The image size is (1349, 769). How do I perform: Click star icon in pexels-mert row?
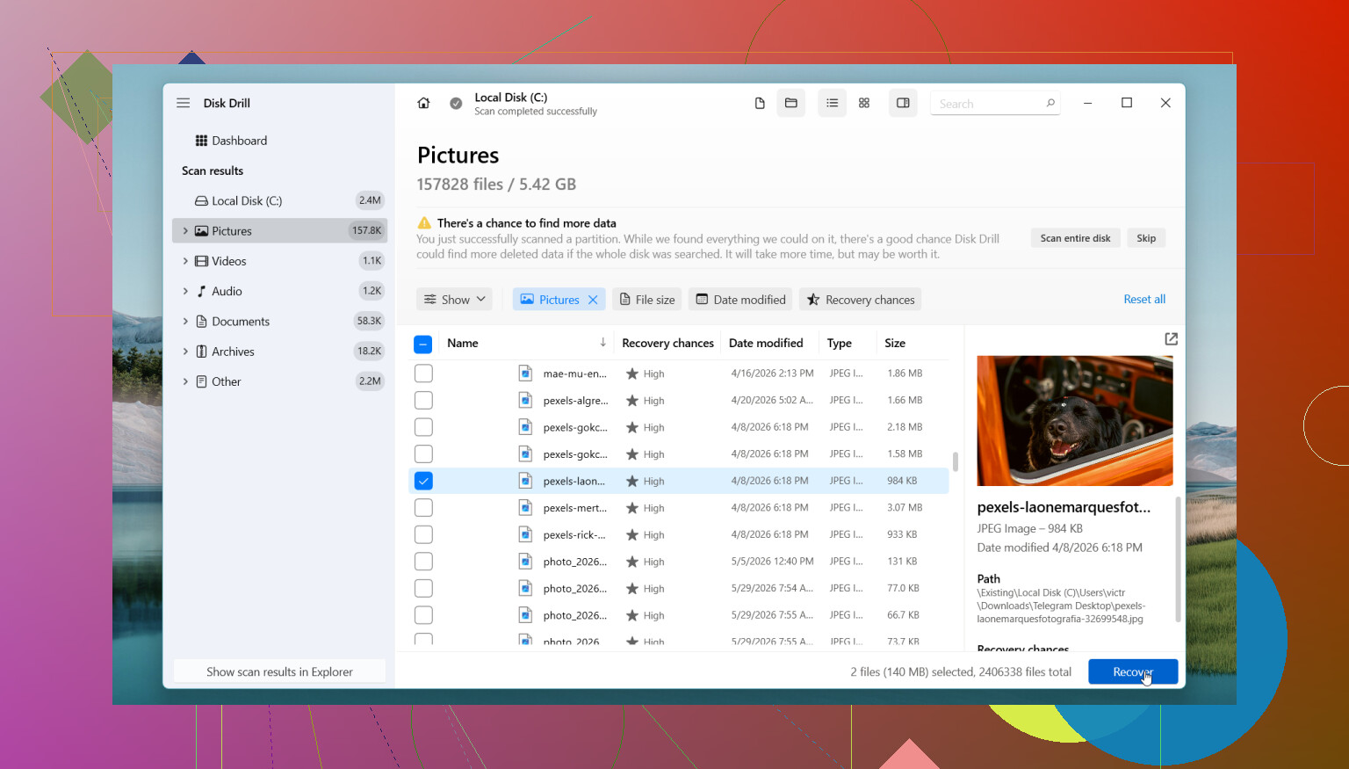[631, 508]
